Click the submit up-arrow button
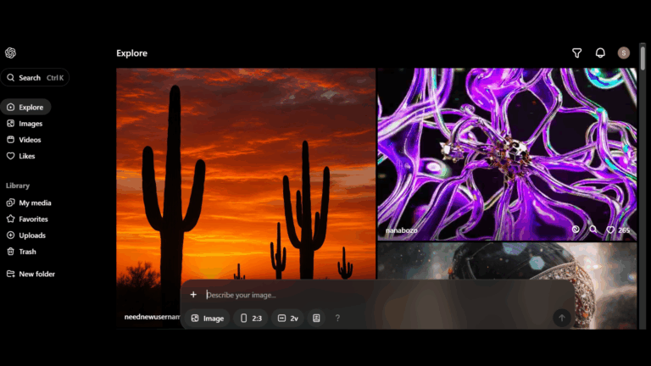 coord(562,319)
